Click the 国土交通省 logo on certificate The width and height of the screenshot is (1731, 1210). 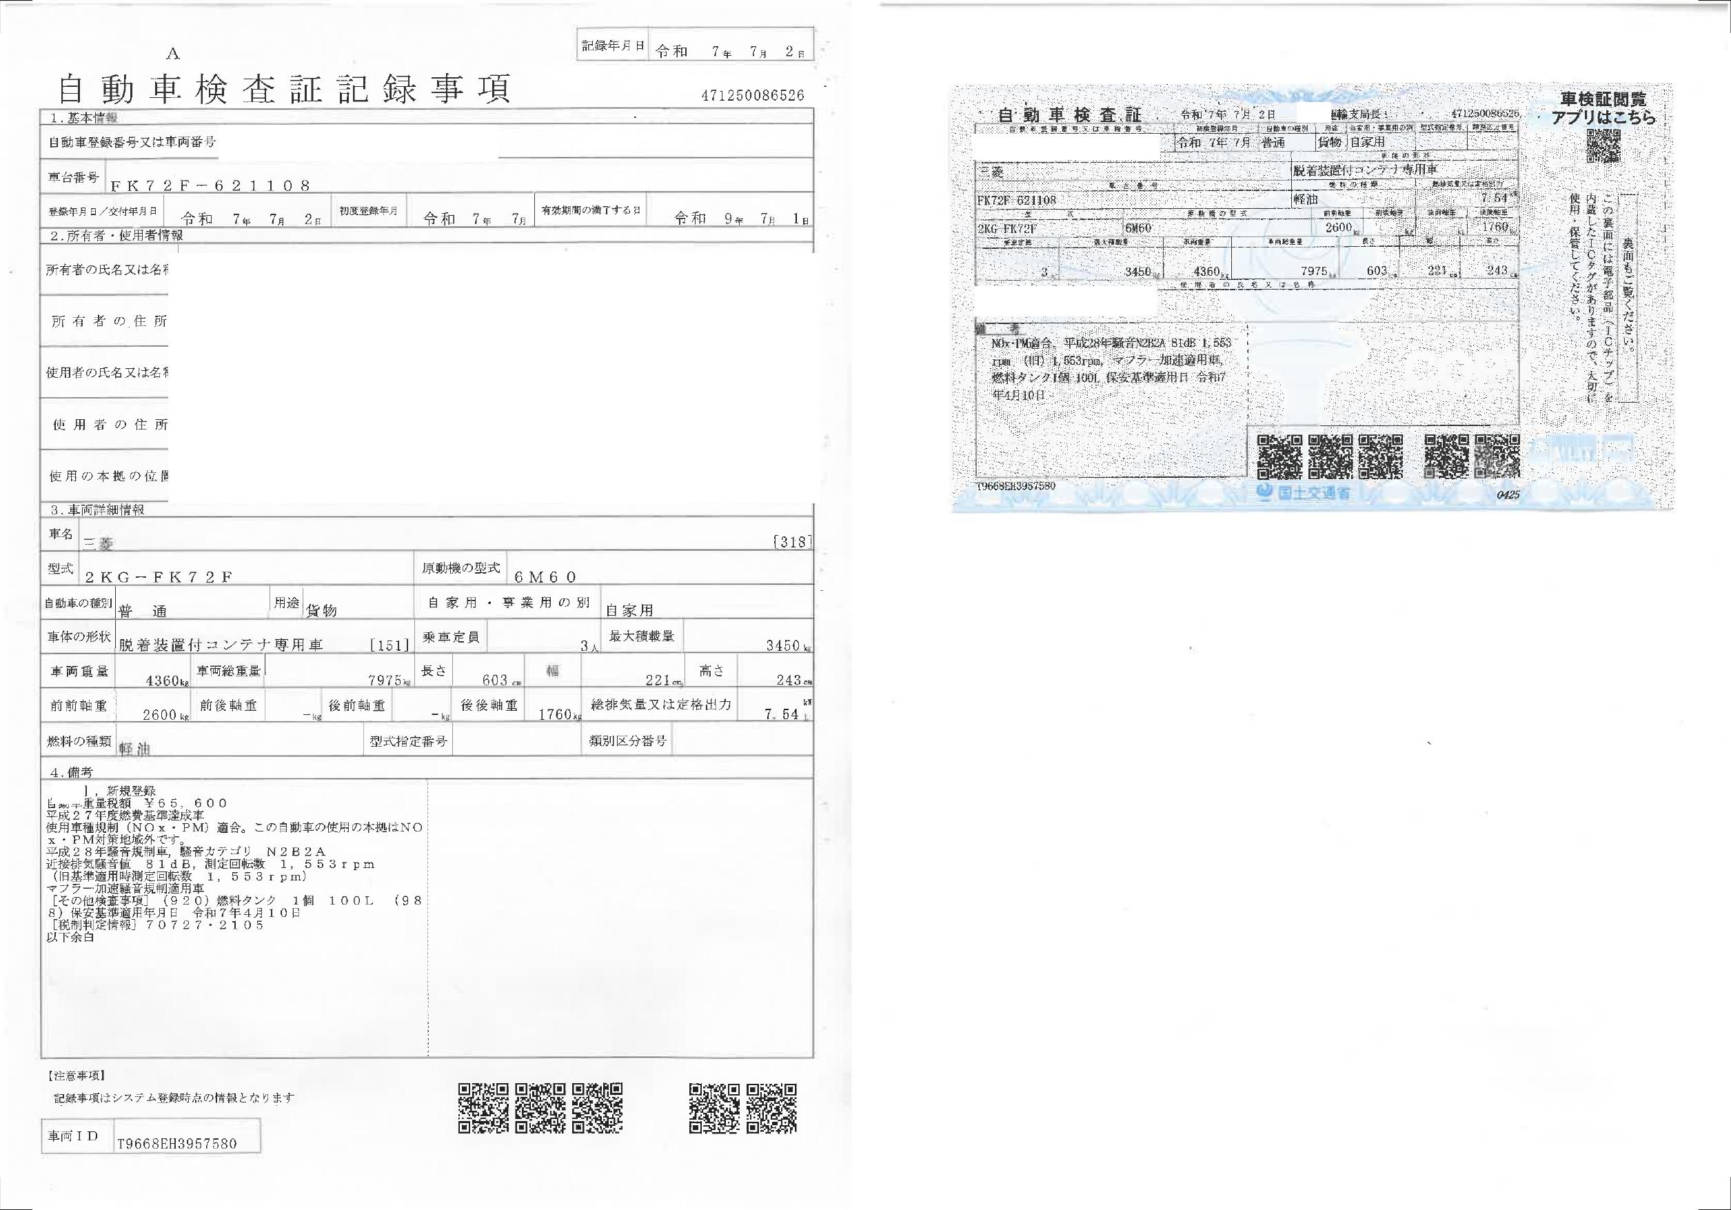click(1302, 494)
